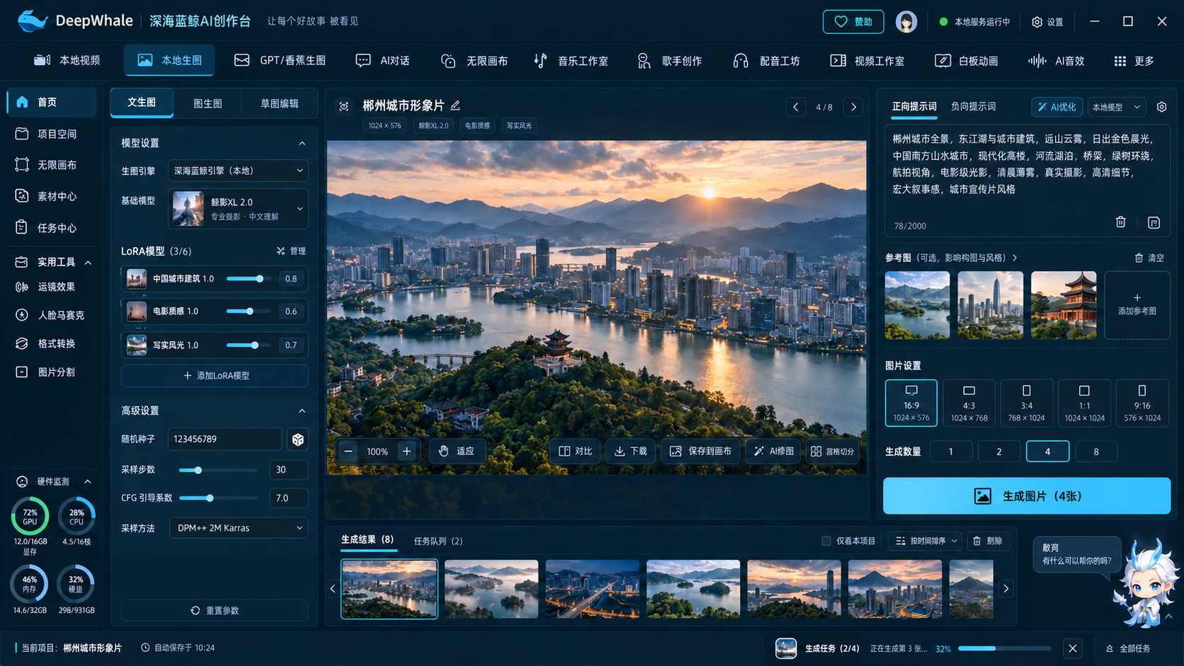Edit project title with pencil icon
This screenshot has height=666, width=1184.
click(455, 105)
